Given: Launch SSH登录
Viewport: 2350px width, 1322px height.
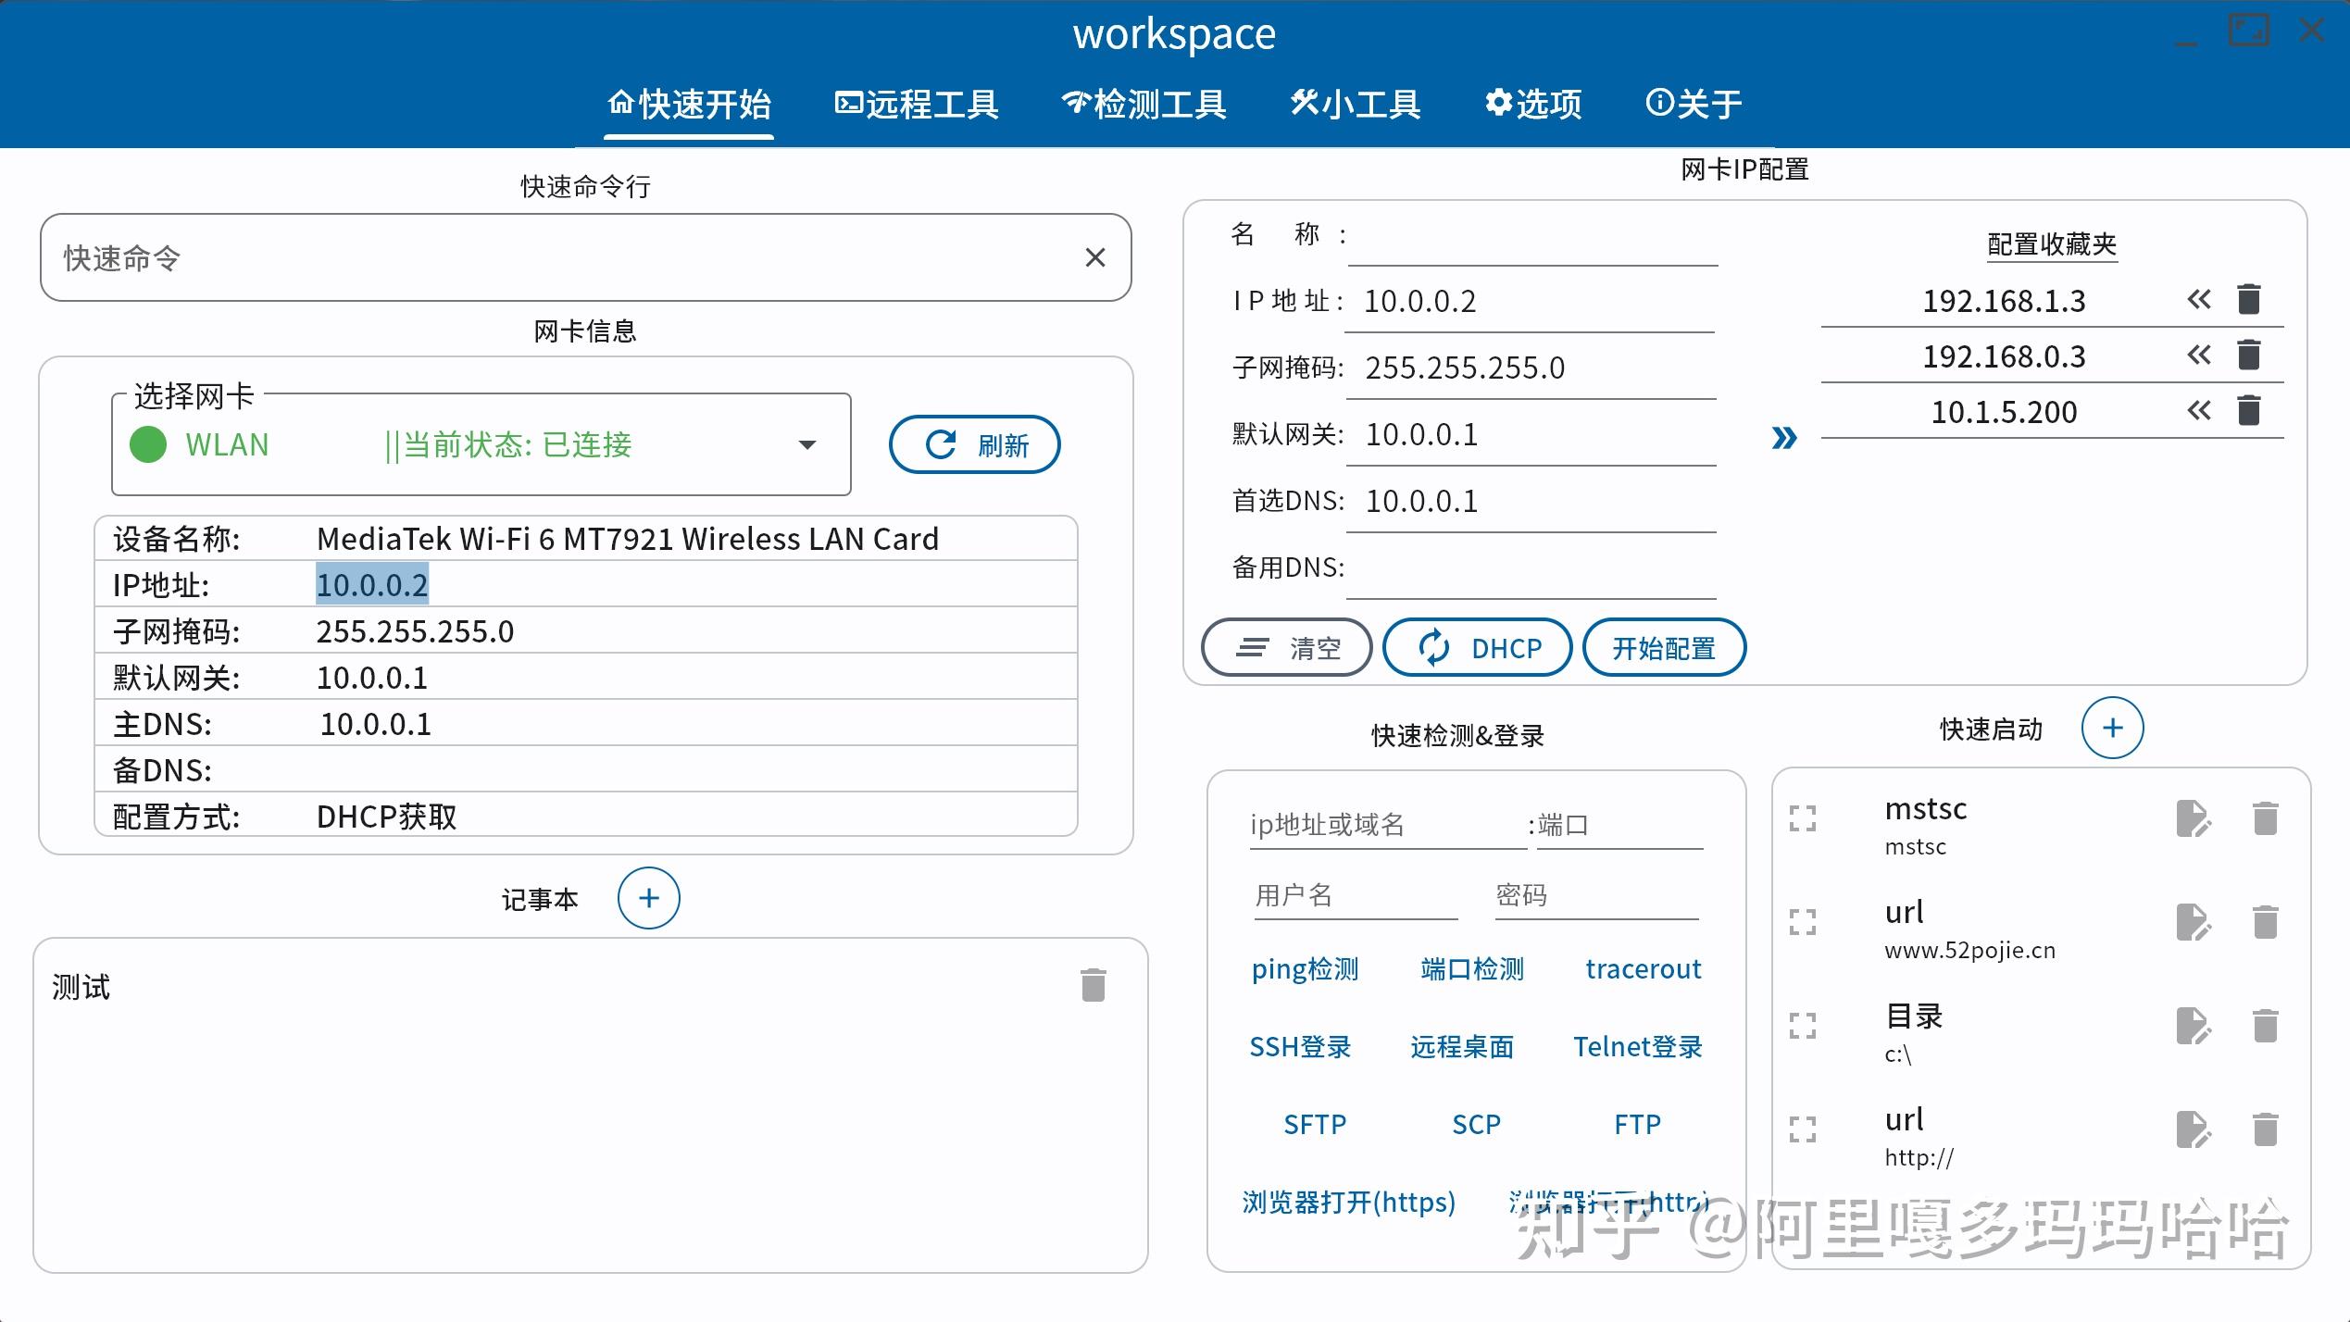Looking at the screenshot, I should (1300, 1047).
